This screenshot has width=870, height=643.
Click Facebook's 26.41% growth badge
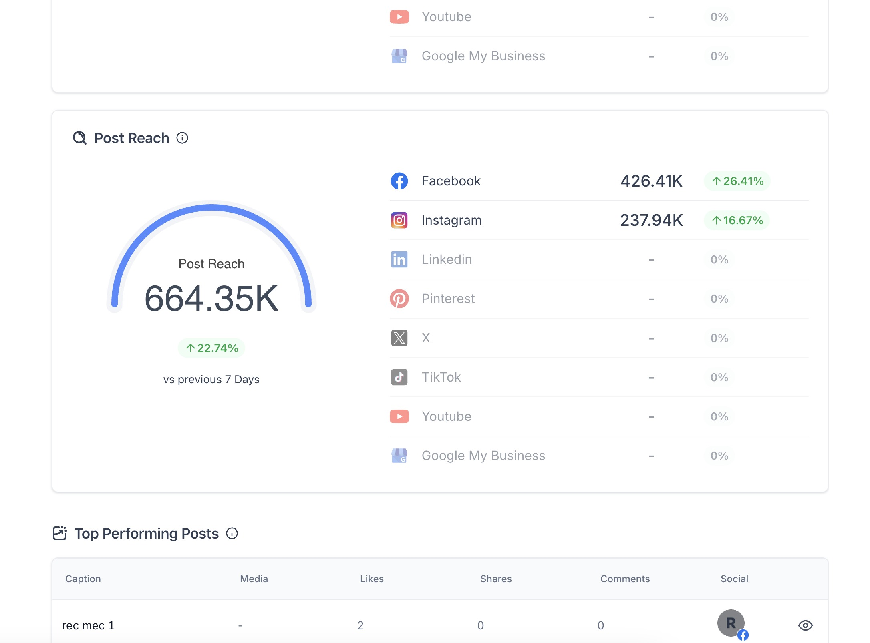[737, 181]
